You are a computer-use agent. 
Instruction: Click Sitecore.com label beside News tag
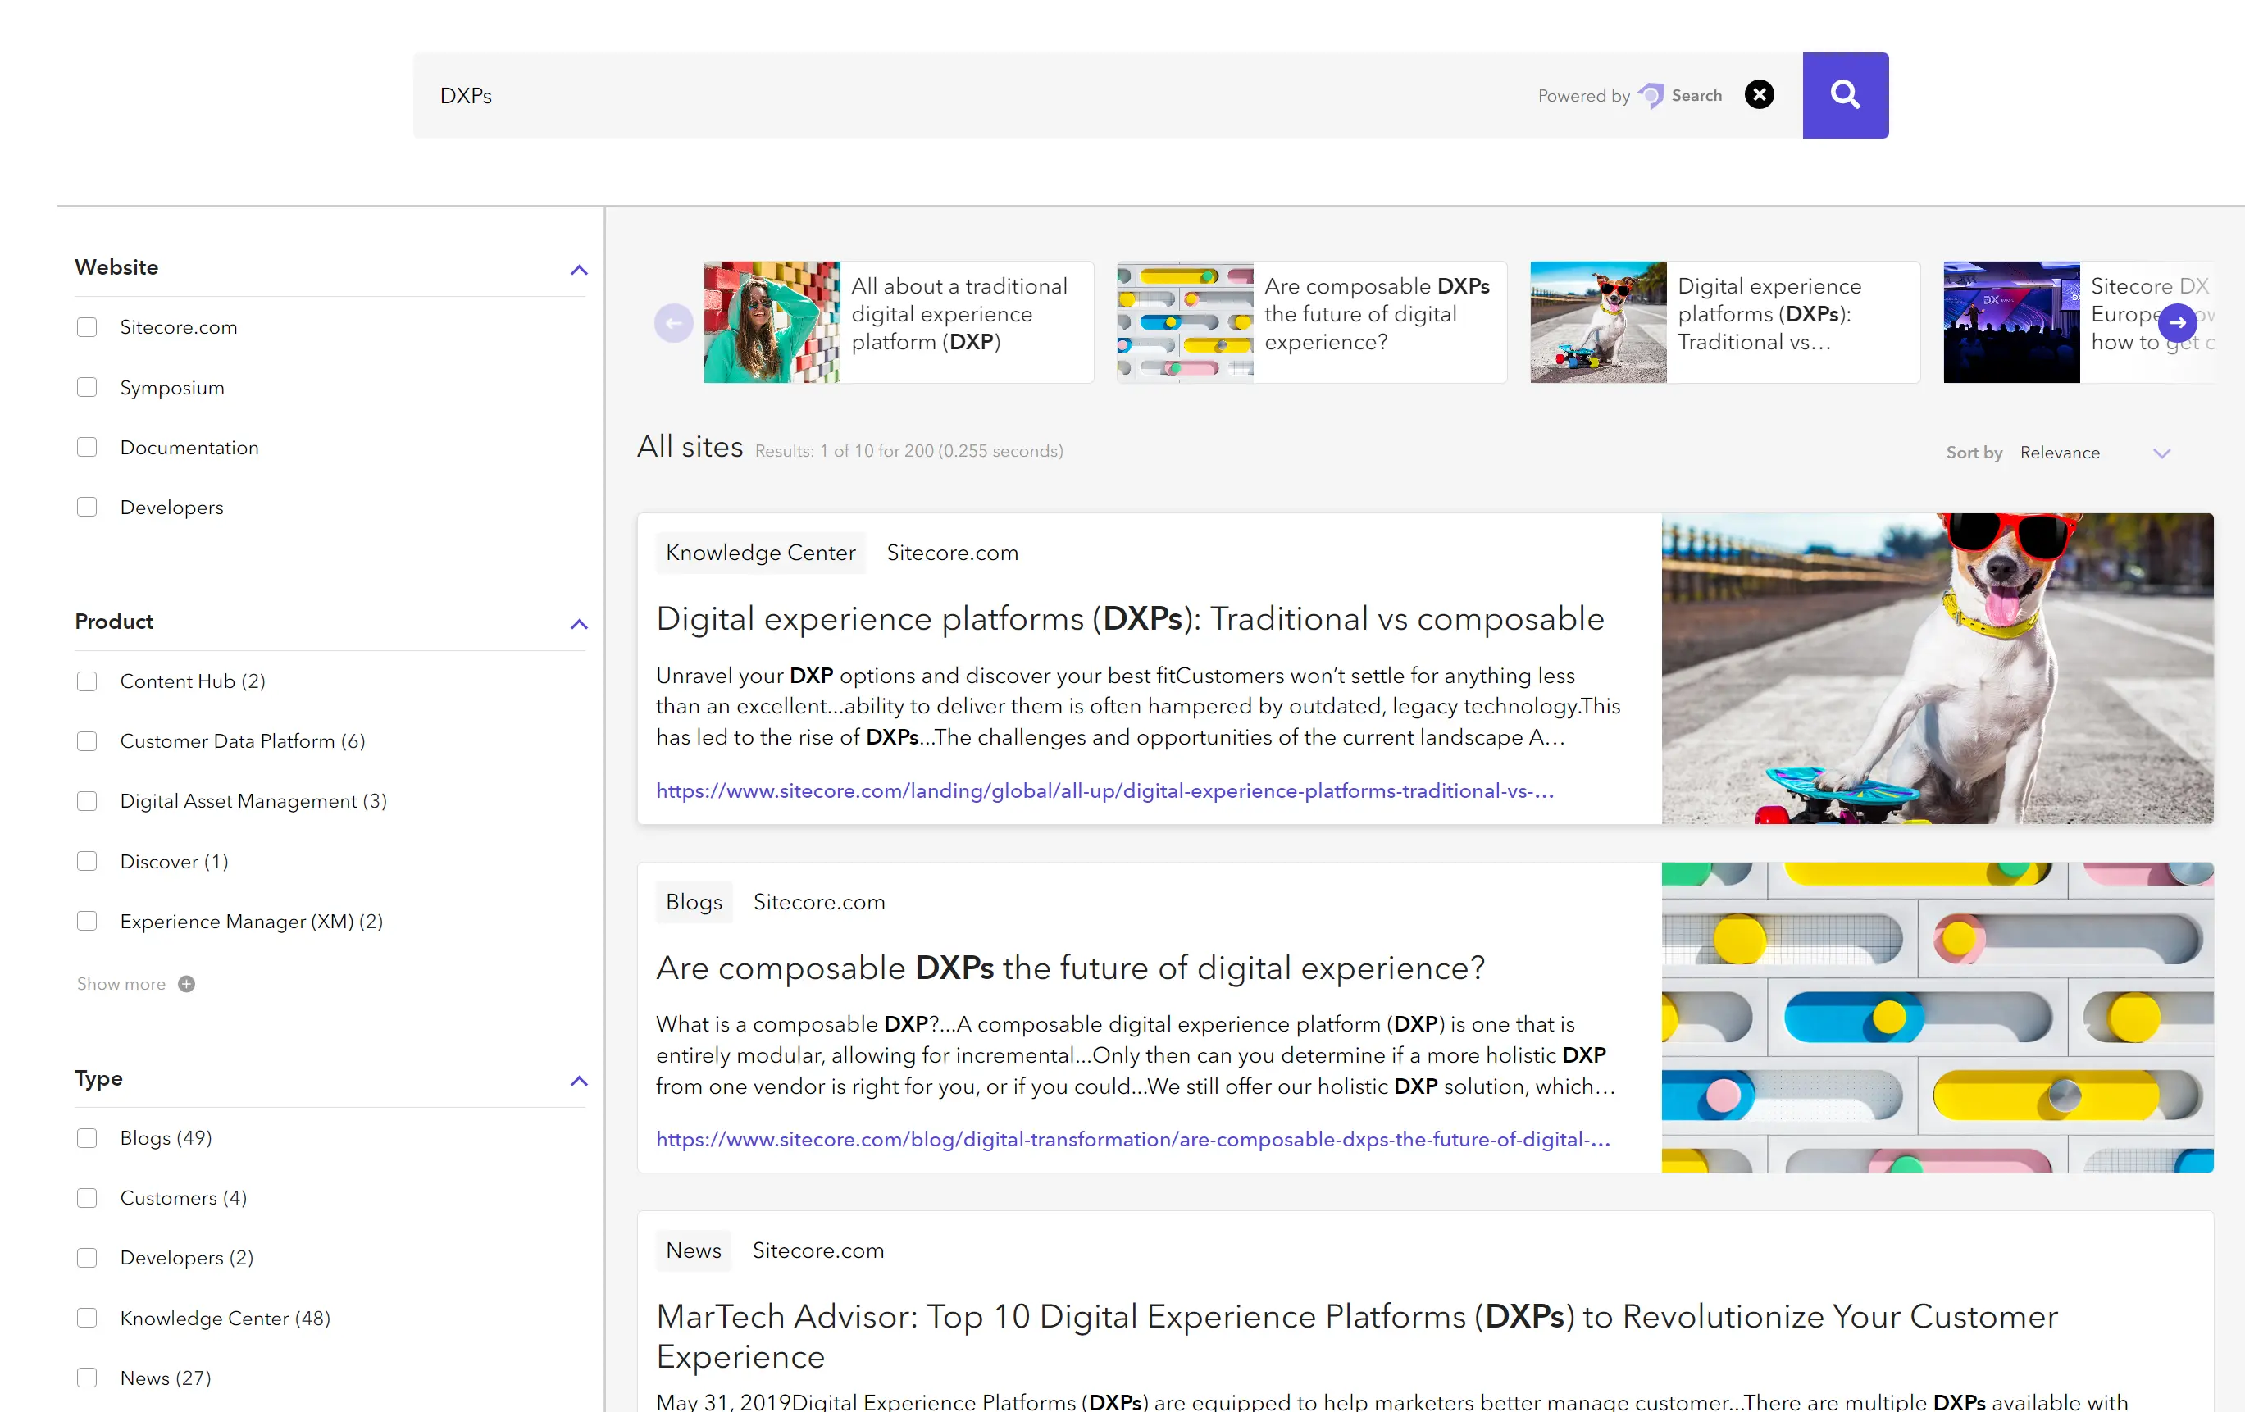point(817,1250)
